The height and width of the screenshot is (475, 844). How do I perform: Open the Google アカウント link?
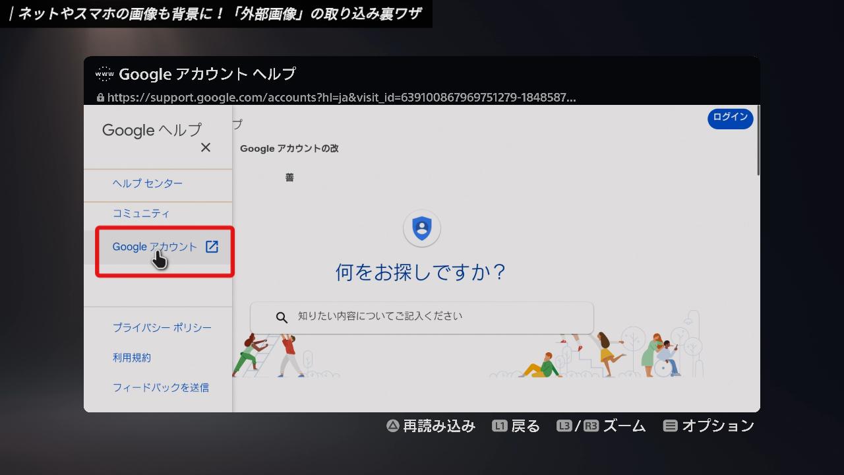pos(154,247)
